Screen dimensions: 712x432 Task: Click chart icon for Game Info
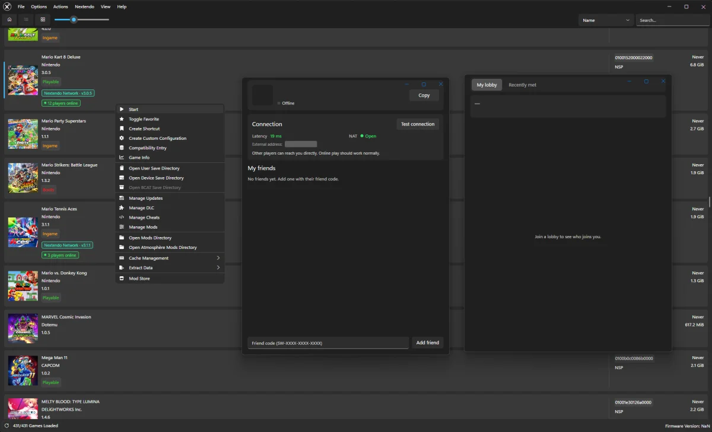pyautogui.click(x=122, y=158)
